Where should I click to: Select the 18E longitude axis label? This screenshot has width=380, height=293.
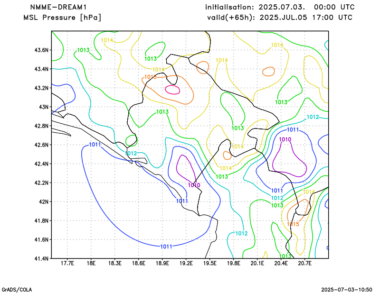(x=91, y=263)
